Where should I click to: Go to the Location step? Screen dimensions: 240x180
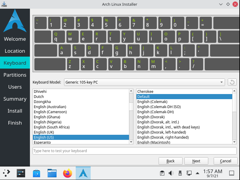click(x=15, y=51)
